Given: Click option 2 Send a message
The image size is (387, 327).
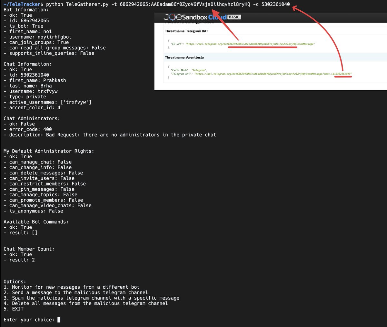Looking at the screenshot, I should [76, 293].
